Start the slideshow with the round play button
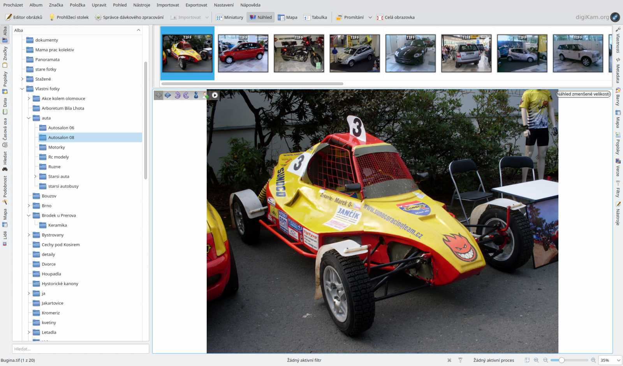 click(215, 95)
